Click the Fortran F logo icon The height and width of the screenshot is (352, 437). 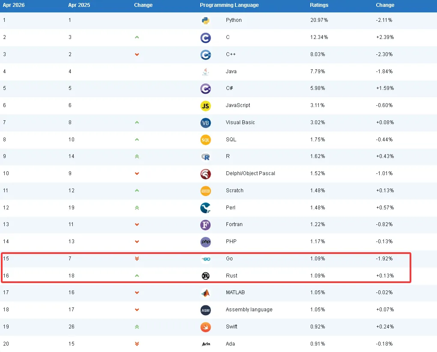pyautogui.click(x=205, y=224)
